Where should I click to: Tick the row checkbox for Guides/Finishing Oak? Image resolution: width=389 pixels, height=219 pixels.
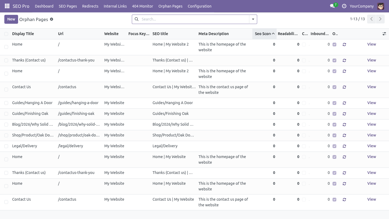(x=6, y=114)
